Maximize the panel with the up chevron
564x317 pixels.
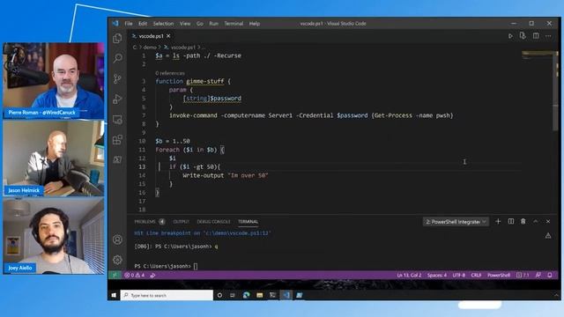[536, 221]
